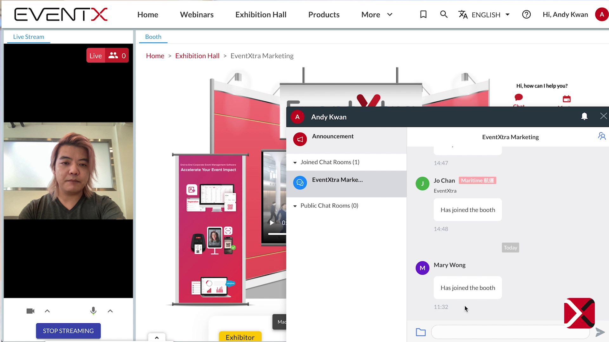Image resolution: width=609 pixels, height=342 pixels.
Task: Collapse Public Chat Rooms section
Action: (x=295, y=206)
